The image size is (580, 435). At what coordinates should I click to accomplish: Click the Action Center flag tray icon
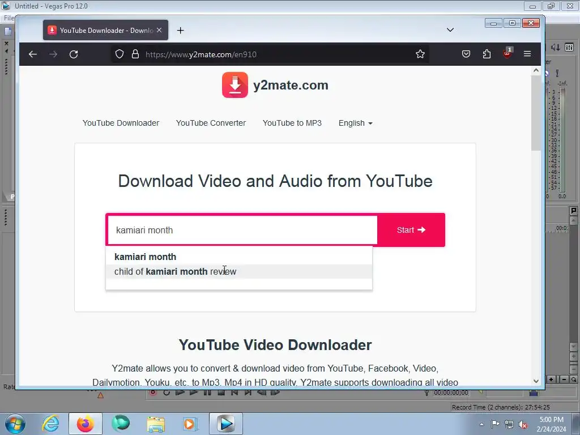click(x=495, y=424)
